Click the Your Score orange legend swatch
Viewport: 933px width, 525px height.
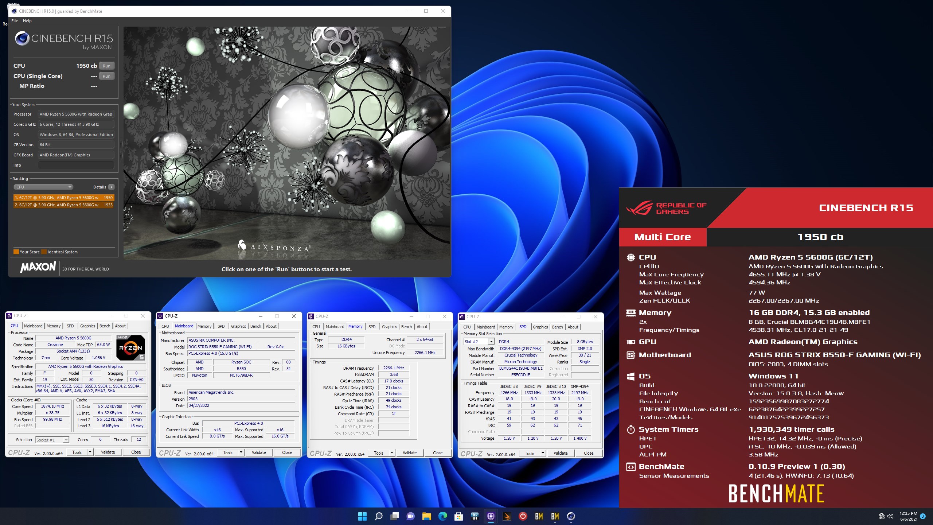tap(16, 252)
